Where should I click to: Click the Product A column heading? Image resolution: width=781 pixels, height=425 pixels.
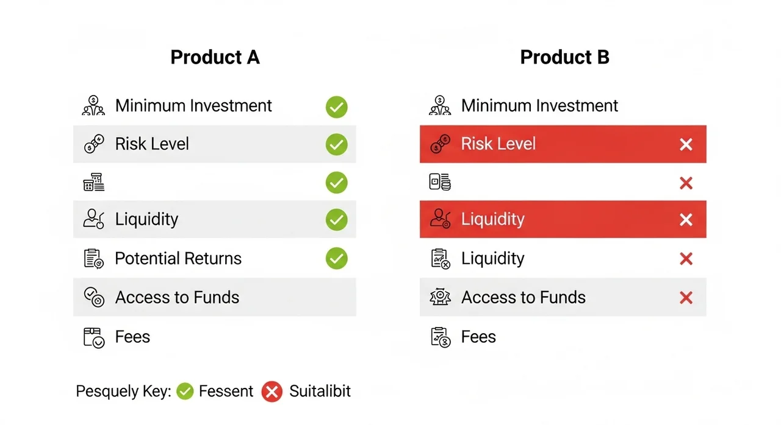coord(215,57)
